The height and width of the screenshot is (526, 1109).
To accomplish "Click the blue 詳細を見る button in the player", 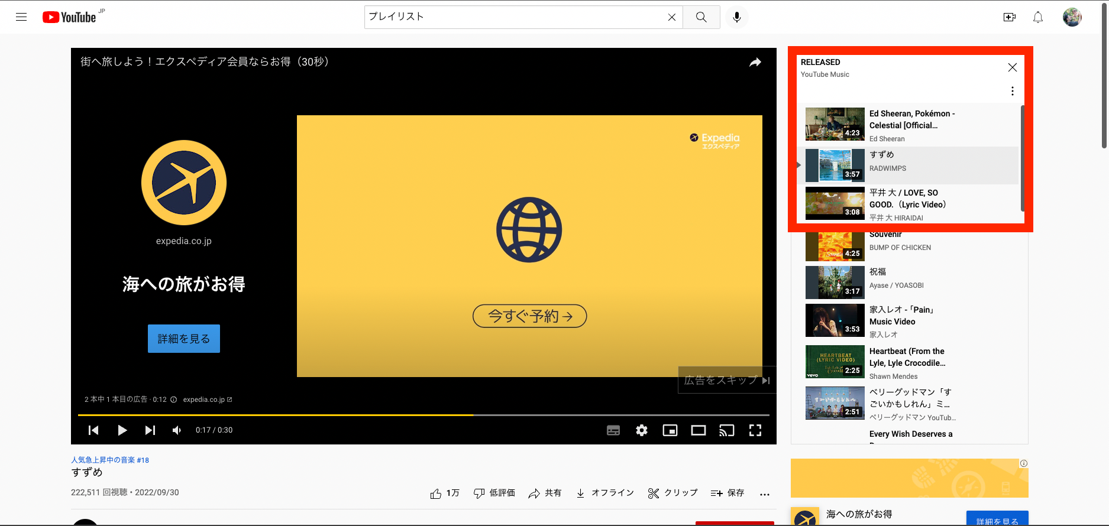I will (x=184, y=339).
